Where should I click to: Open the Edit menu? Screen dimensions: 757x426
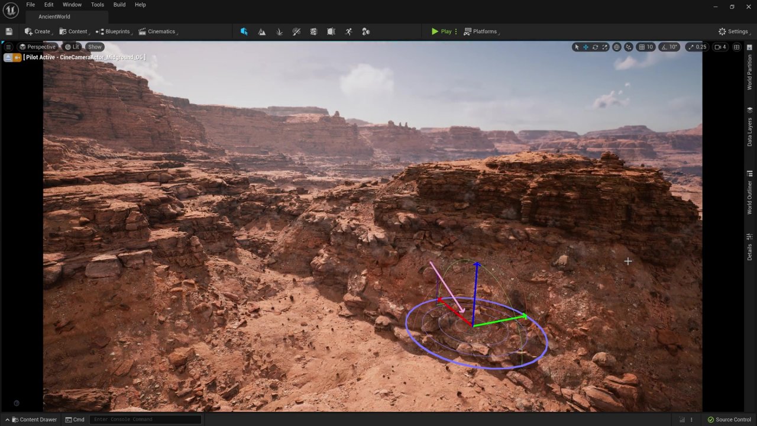coord(48,5)
